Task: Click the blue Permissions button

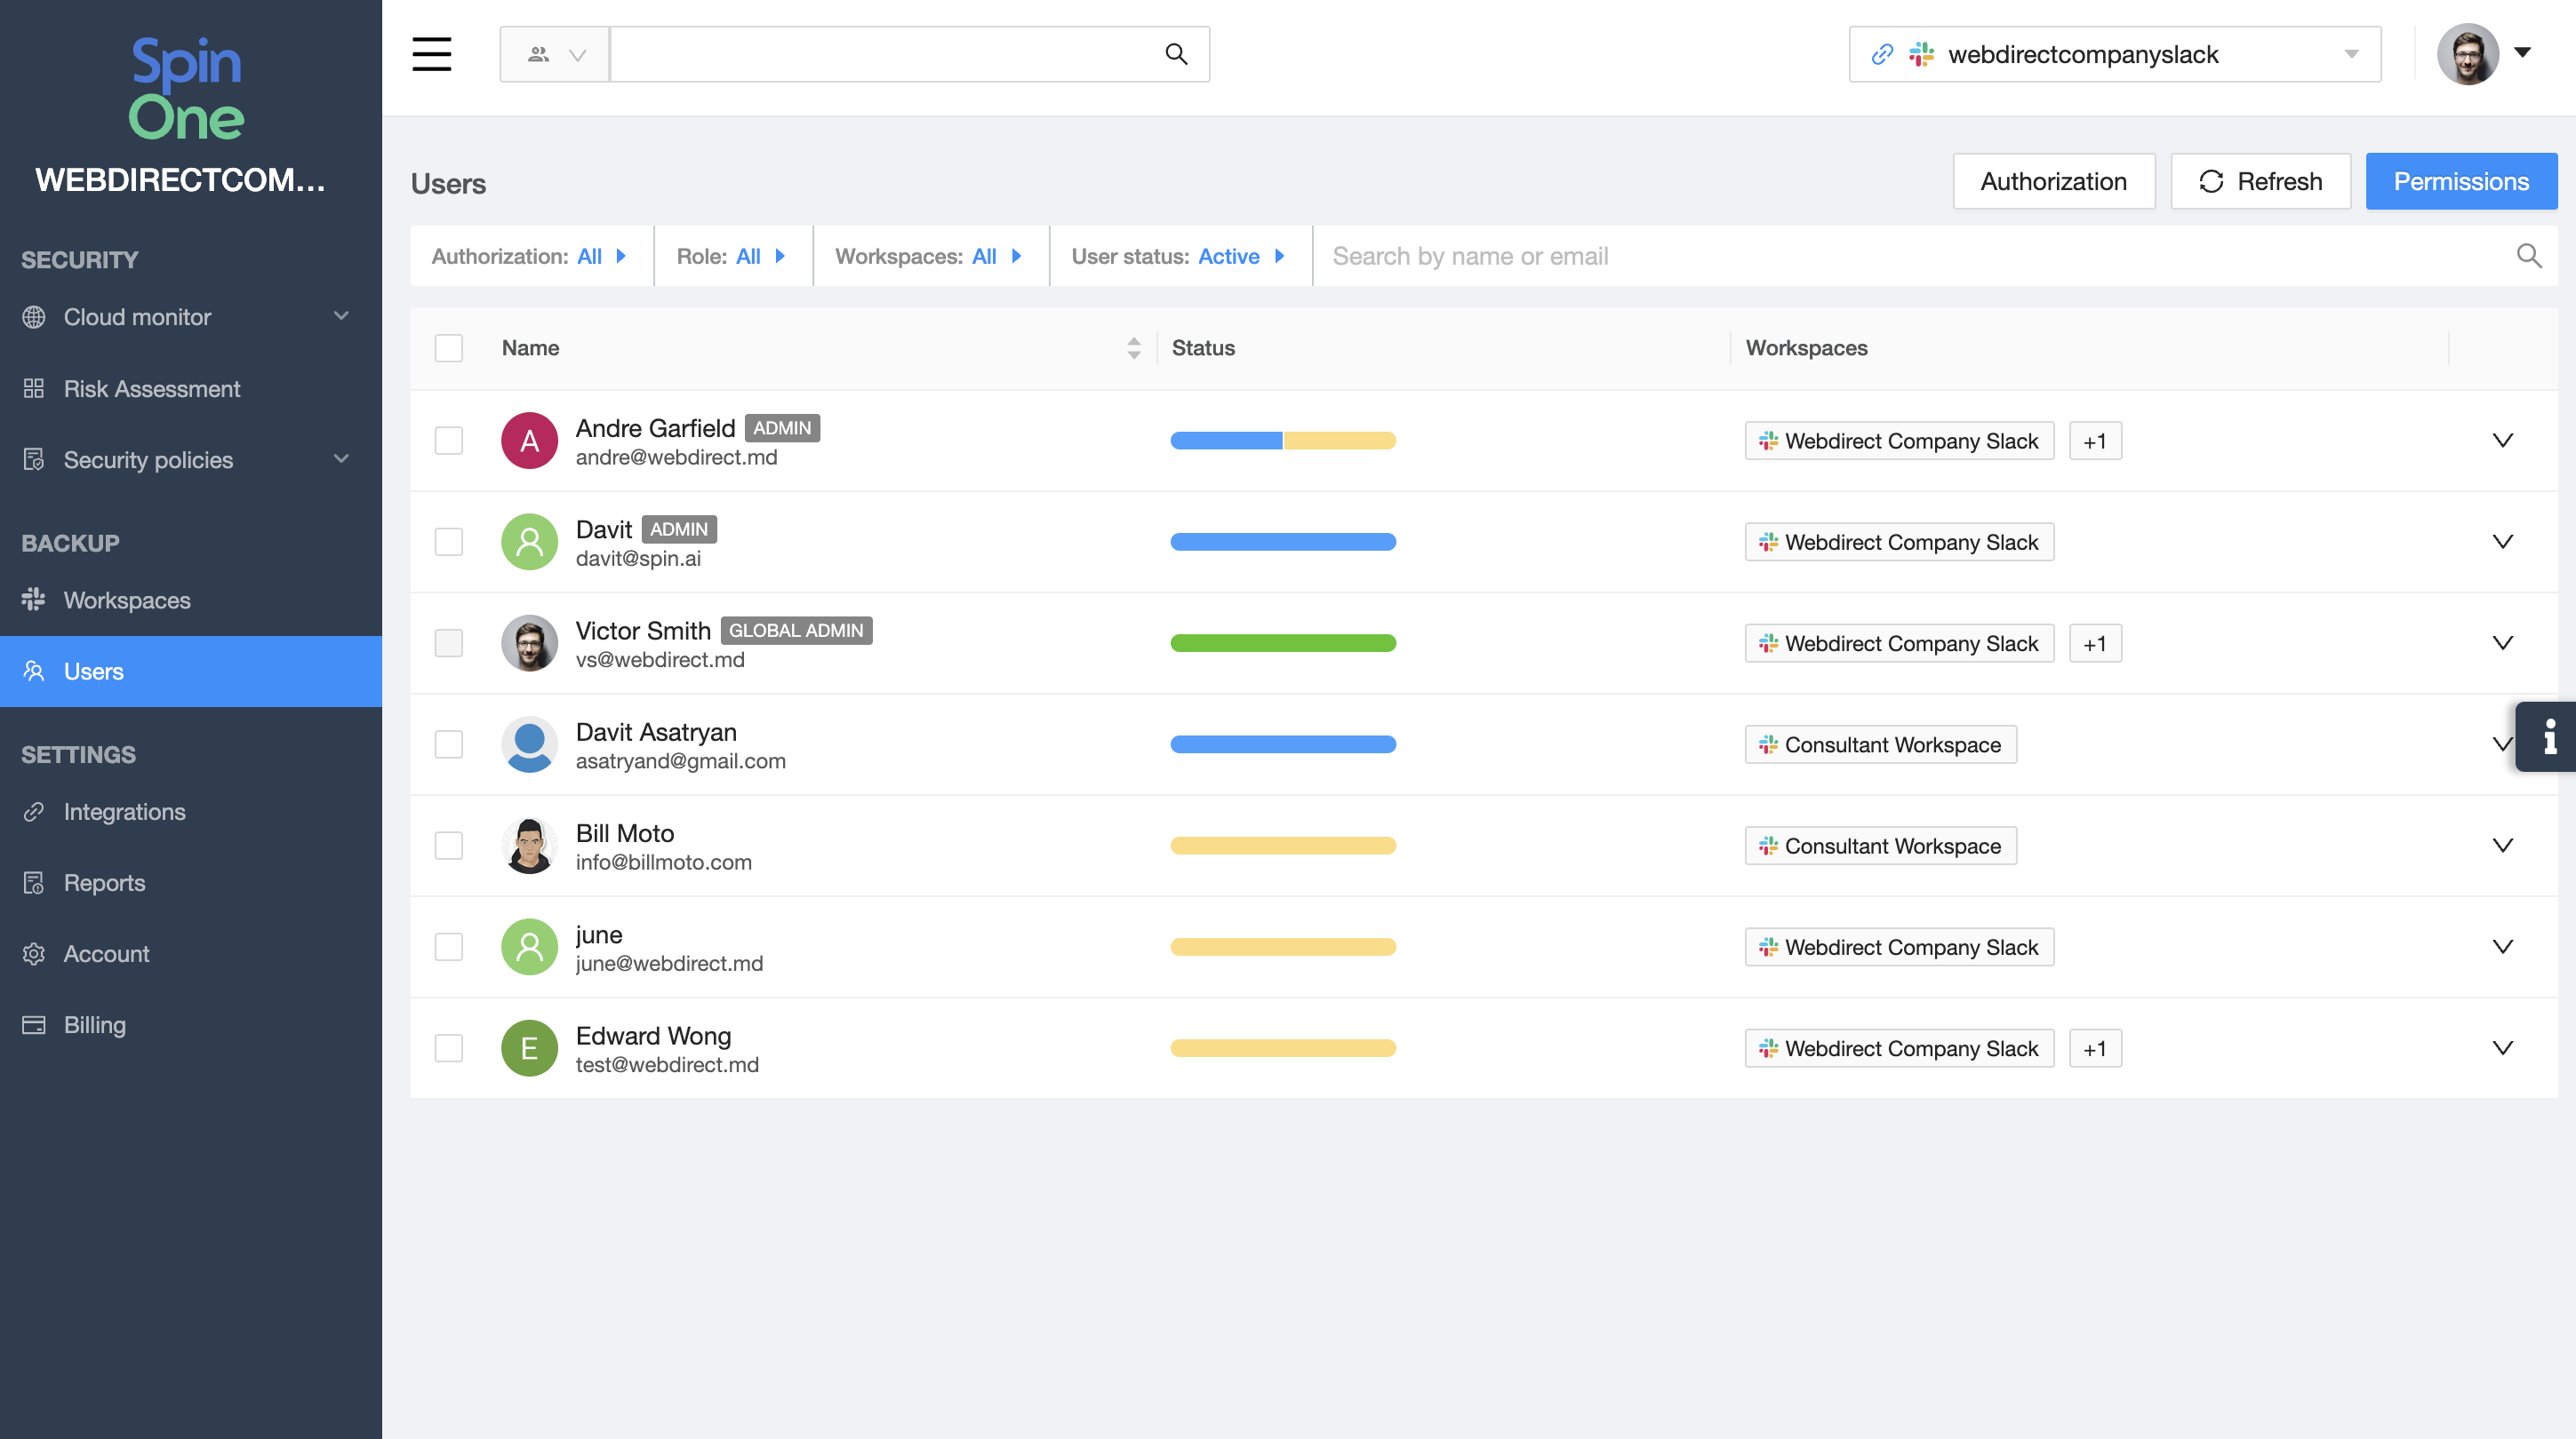Action: pyautogui.click(x=2460, y=181)
